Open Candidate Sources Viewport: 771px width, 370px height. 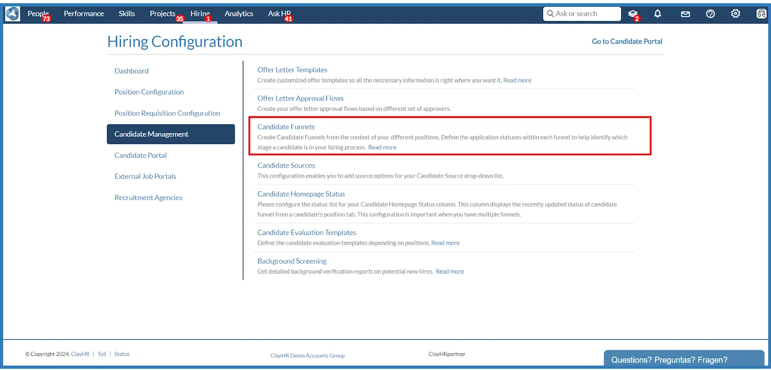pos(286,165)
